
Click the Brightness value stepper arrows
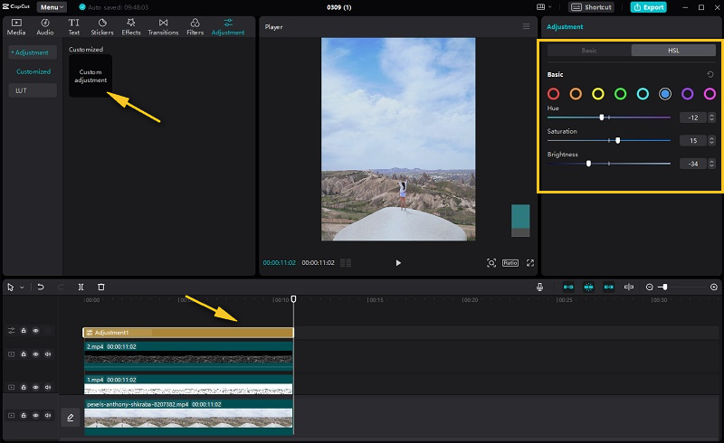click(711, 164)
